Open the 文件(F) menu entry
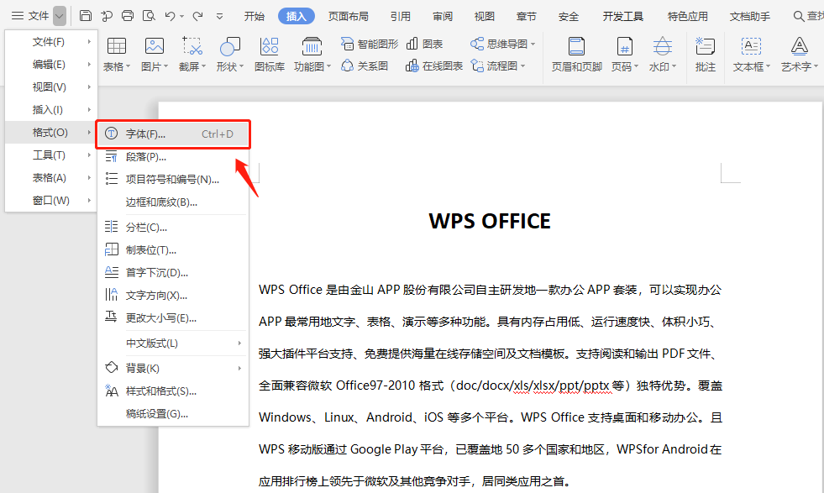824x493 pixels. point(51,41)
